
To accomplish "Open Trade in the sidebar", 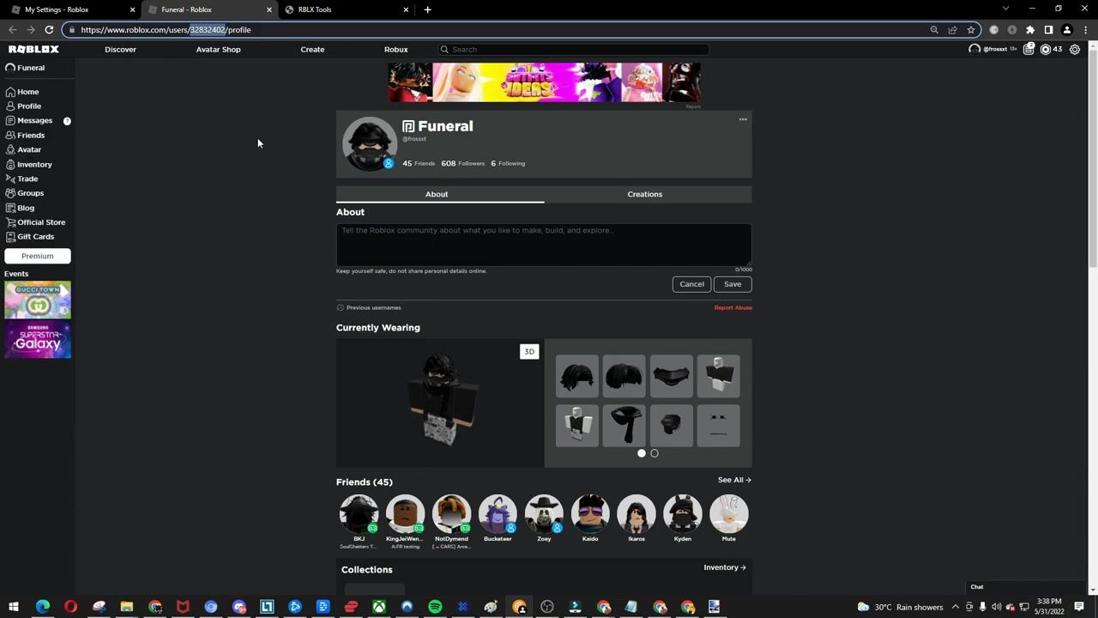I will pos(21,179).
